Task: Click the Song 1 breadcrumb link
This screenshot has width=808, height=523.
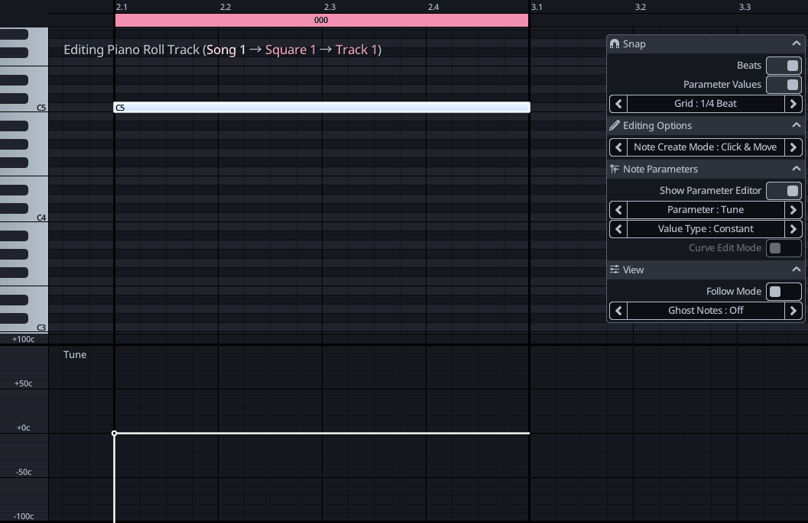Action: pos(226,50)
